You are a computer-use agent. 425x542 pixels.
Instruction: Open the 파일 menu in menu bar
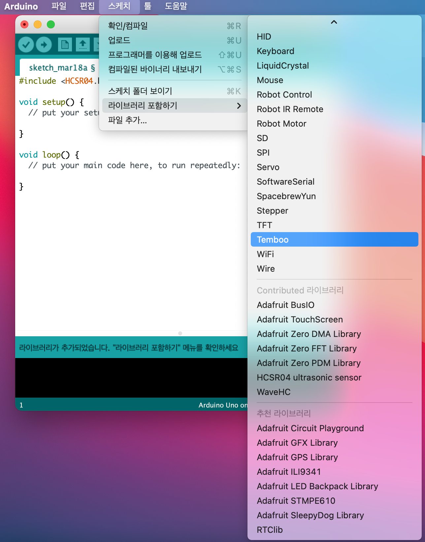pos(59,6)
